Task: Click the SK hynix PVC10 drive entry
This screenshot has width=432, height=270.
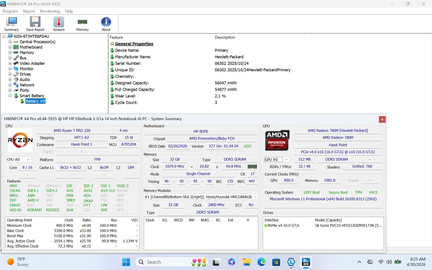Action: 348,226
